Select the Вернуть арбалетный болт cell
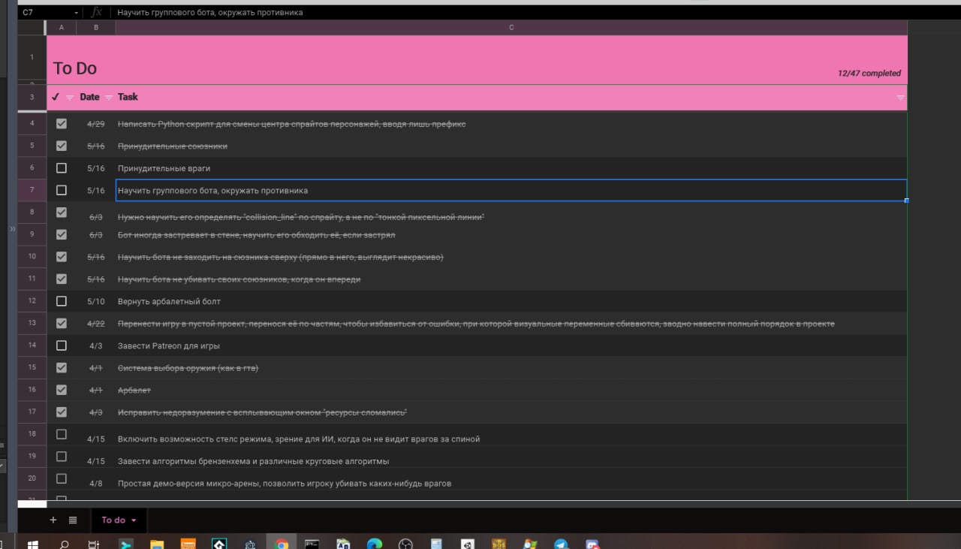The height and width of the screenshot is (549, 961). coord(511,301)
